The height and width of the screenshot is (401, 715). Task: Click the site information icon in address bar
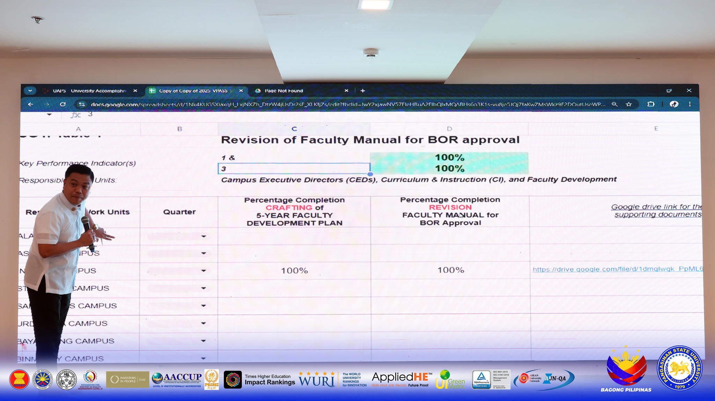coord(82,104)
